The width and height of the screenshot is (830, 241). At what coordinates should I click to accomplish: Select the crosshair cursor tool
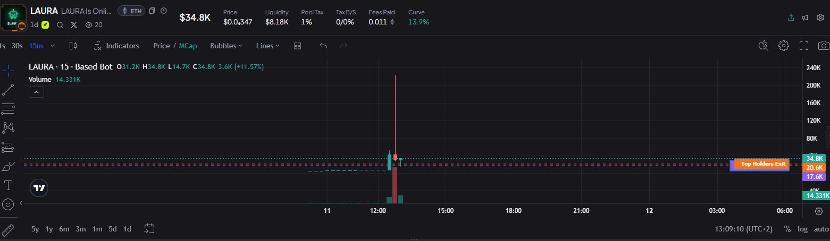[x=9, y=71]
